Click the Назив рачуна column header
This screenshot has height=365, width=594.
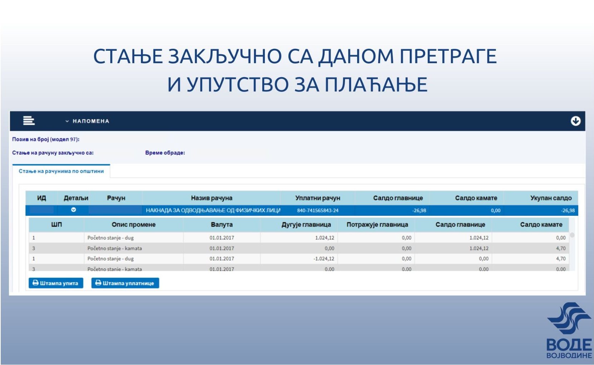pos(211,198)
